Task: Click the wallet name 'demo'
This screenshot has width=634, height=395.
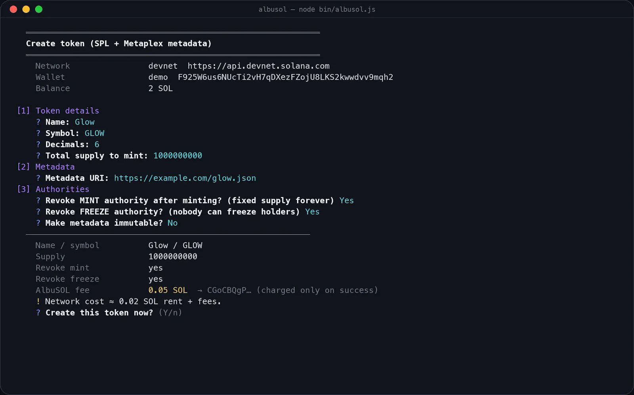Action: pyautogui.click(x=158, y=77)
